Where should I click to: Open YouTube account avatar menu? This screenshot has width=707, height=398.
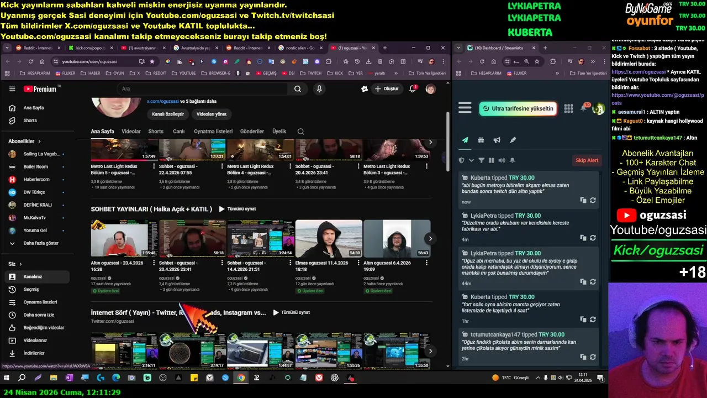(x=430, y=88)
